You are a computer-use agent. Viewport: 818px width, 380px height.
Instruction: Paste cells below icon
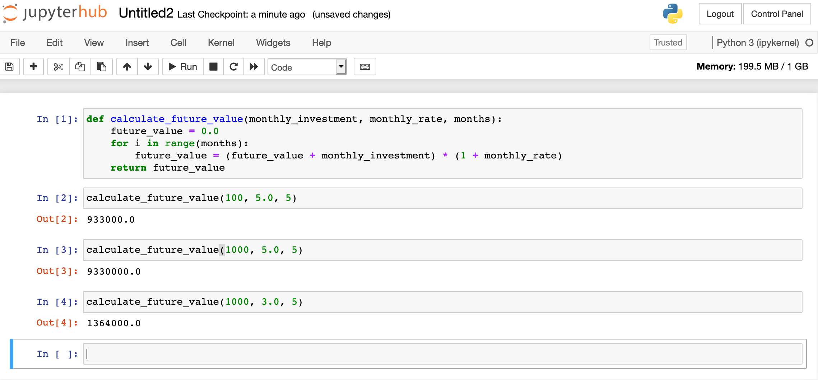click(102, 67)
